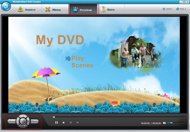Image resolution: width=190 pixels, height=132 pixels.
Task: Click the Wondershare round logo button
Action: (x=6, y=6)
